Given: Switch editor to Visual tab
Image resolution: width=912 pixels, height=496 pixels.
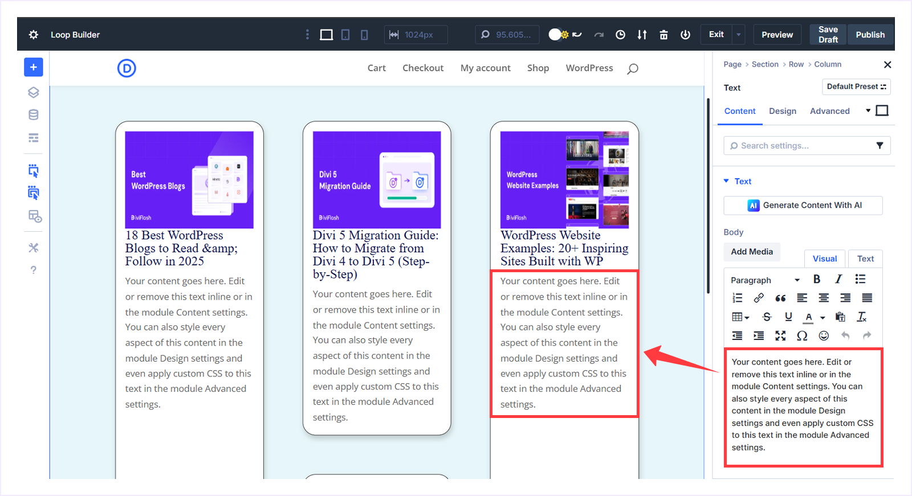Looking at the screenshot, I should (825, 259).
